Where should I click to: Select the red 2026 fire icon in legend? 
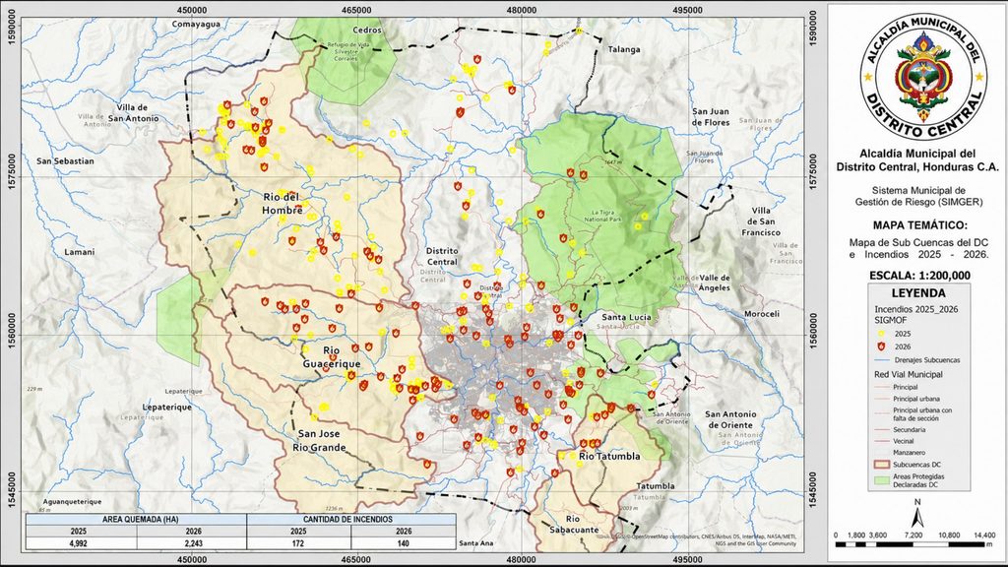click(881, 346)
